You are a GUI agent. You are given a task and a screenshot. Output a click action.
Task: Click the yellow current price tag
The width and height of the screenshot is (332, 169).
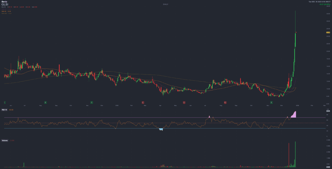pyautogui.click(x=328, y=32)
